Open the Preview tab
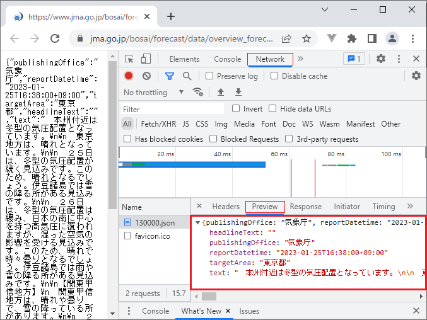427x320 pixels. (265, 207)
